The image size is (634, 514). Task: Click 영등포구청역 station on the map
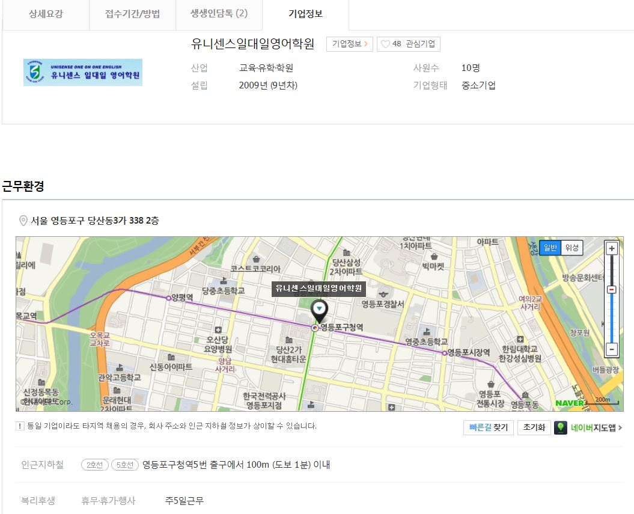click(315, 328)
